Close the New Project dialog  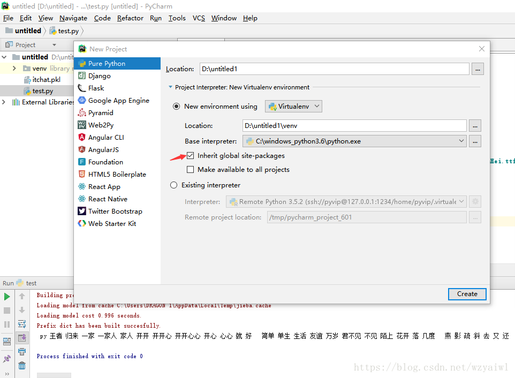(481, 49)
